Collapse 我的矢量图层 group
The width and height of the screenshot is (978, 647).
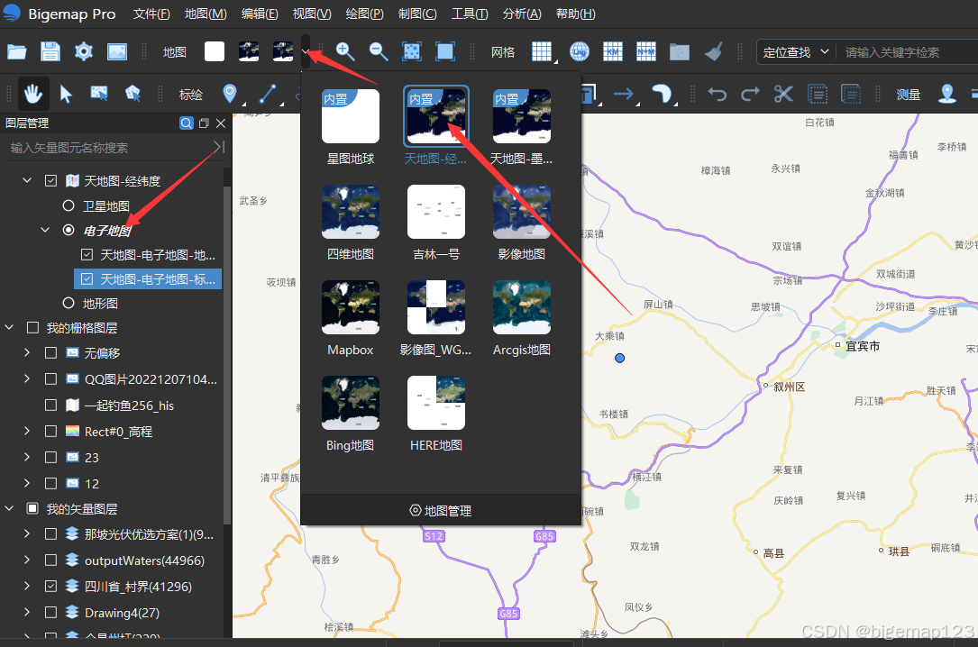click(x=9, y=508)
